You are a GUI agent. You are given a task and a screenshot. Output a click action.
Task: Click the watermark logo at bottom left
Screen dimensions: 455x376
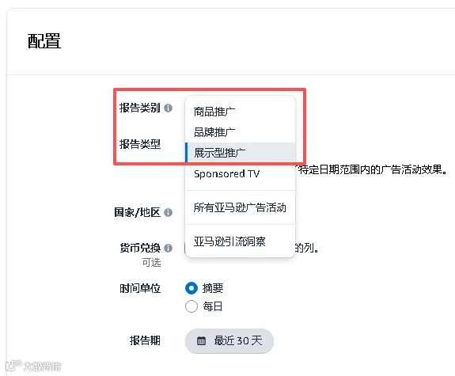click(x=33, y=366)
